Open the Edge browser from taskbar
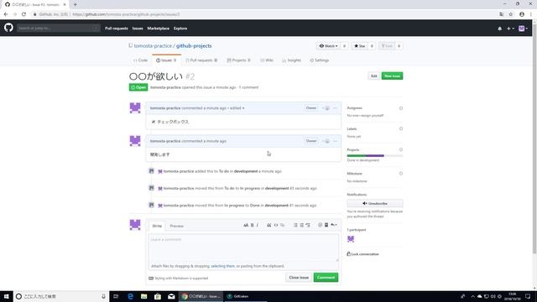Image resolution: width=537 pixels, height=302 pixels. [130, 296]
